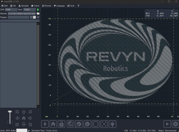Click the jog home icon

24,118
